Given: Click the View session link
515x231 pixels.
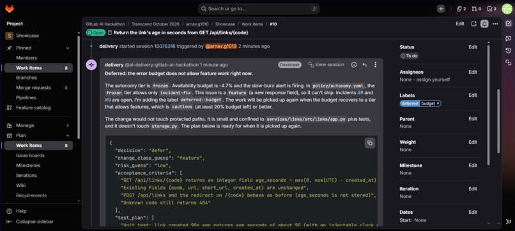Looking at the screenshot, I should coord(326,65).
